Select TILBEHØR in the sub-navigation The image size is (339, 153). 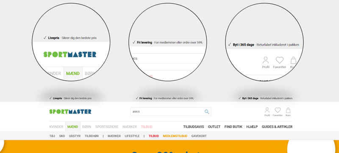tap(92, 136)
